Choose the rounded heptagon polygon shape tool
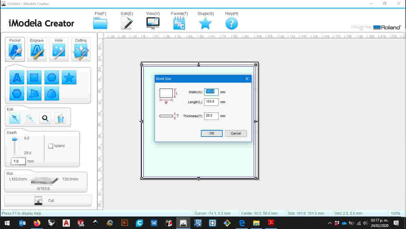 click(x=52, y=94)
